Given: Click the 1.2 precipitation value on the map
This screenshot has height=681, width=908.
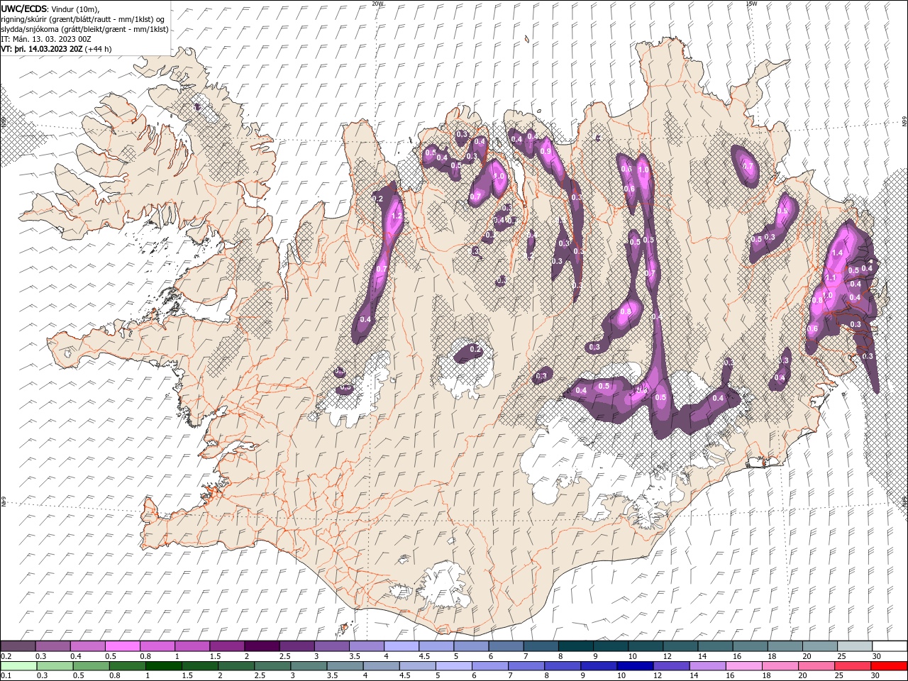Looking at the screenshot, I should (x=397, y=216).
